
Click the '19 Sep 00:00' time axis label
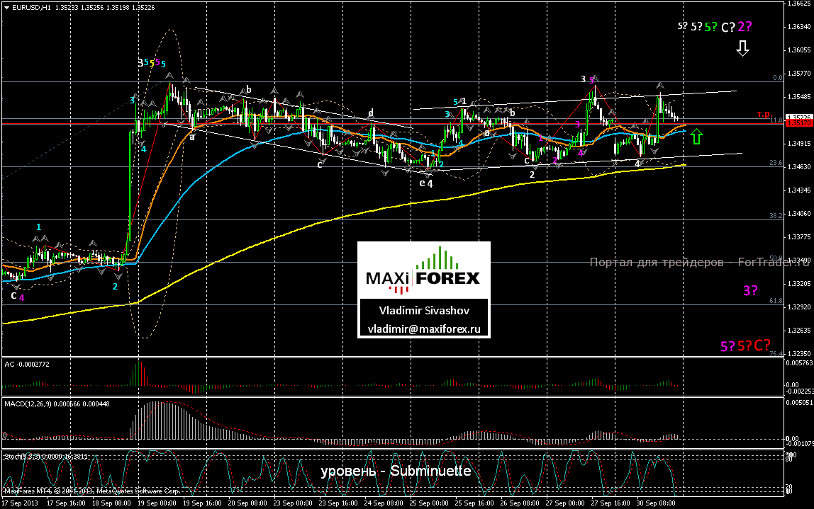point(158,502)
